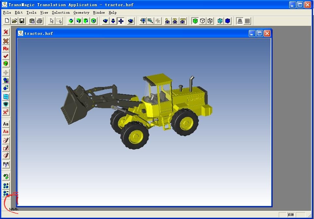Expand the Tools menu
The width and height of the screenshot is (314, 219).
coord(31,12)
